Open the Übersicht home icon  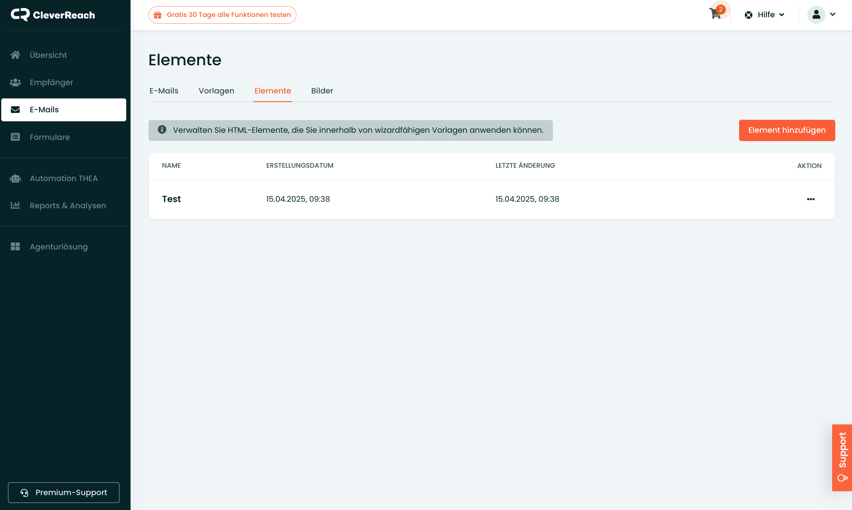[15, 55]
